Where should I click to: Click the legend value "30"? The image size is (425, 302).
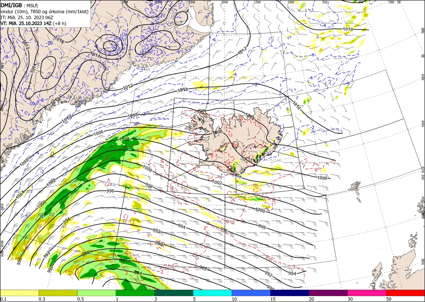tap(350, 299)
